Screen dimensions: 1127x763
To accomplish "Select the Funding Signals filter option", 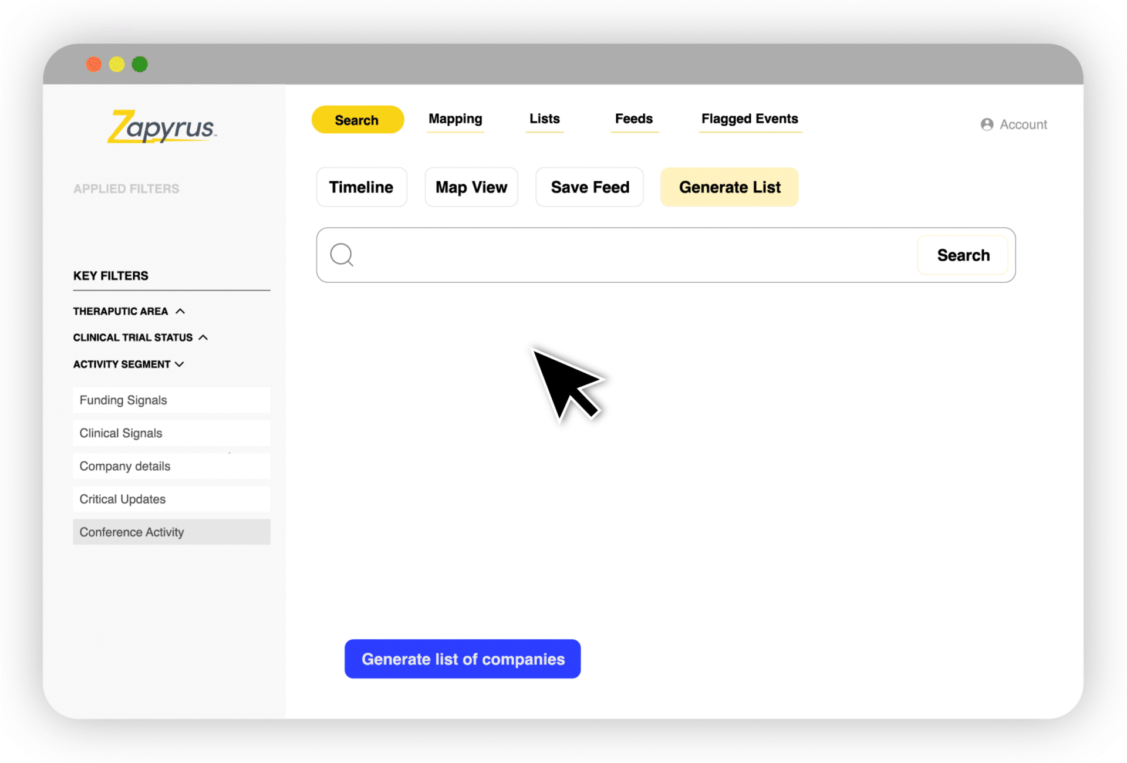I will [x=171, y=400].
